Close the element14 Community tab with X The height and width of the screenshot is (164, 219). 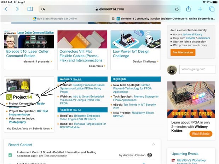click(x=113, y=19)
